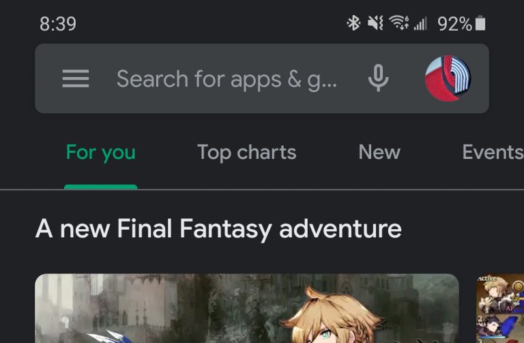Open the Final Fantasy featured banner image
This screenshot has width=524, height=343.
247,308
